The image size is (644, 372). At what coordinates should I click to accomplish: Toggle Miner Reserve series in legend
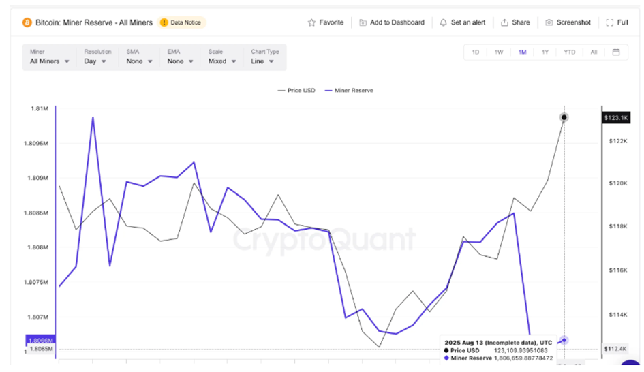click(349, 91)
